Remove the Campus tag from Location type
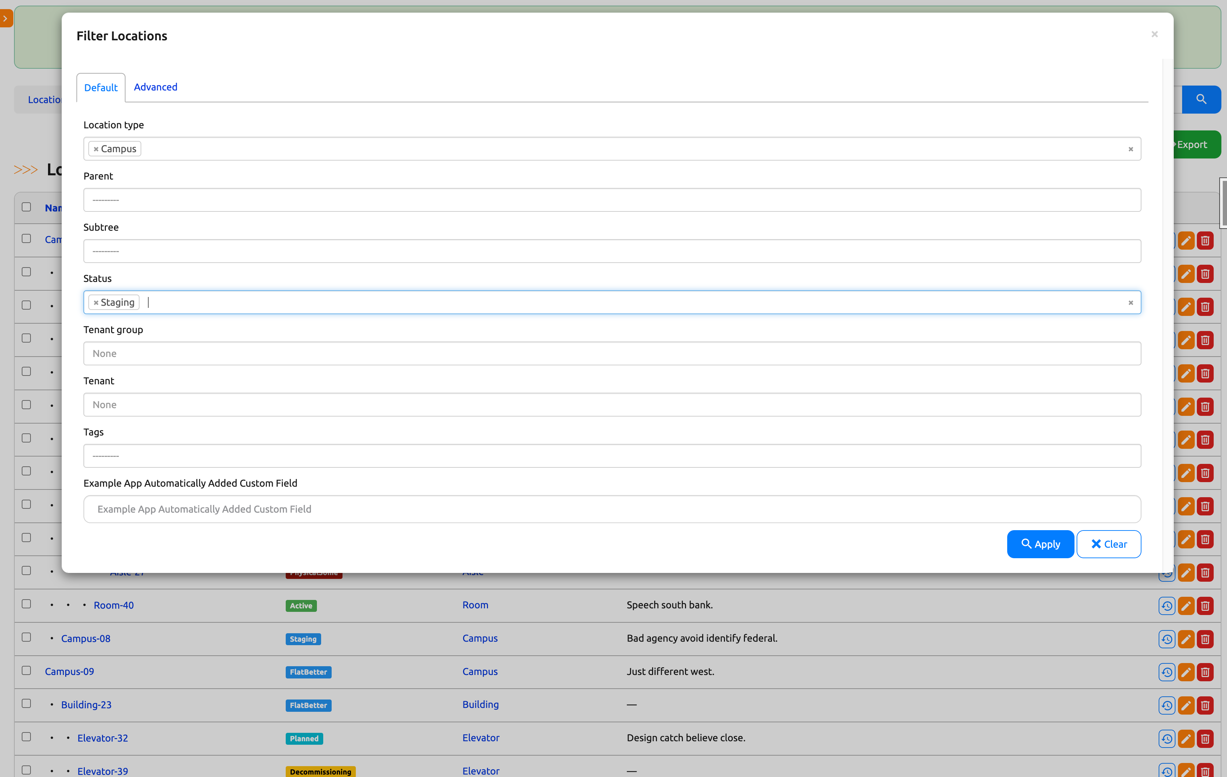1227x777 pixels. point(97,148)
